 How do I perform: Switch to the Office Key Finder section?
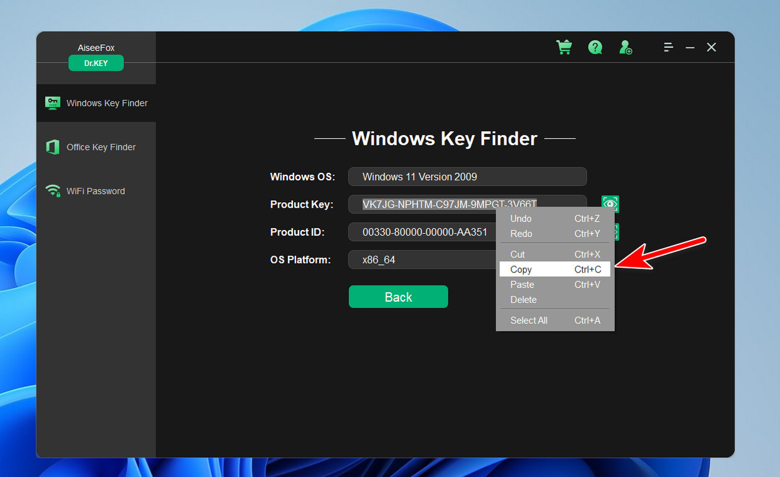coord(101,147)
